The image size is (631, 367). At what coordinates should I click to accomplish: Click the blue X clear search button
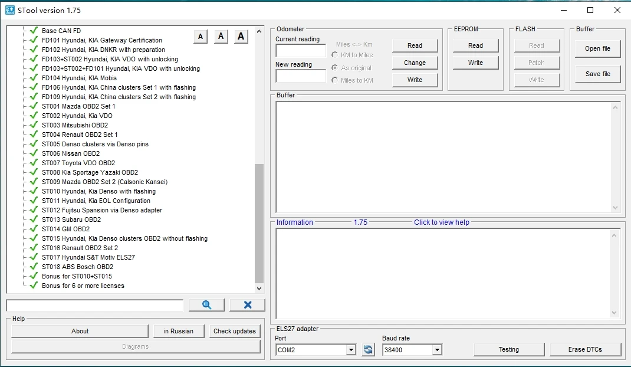tap(247, 305)
